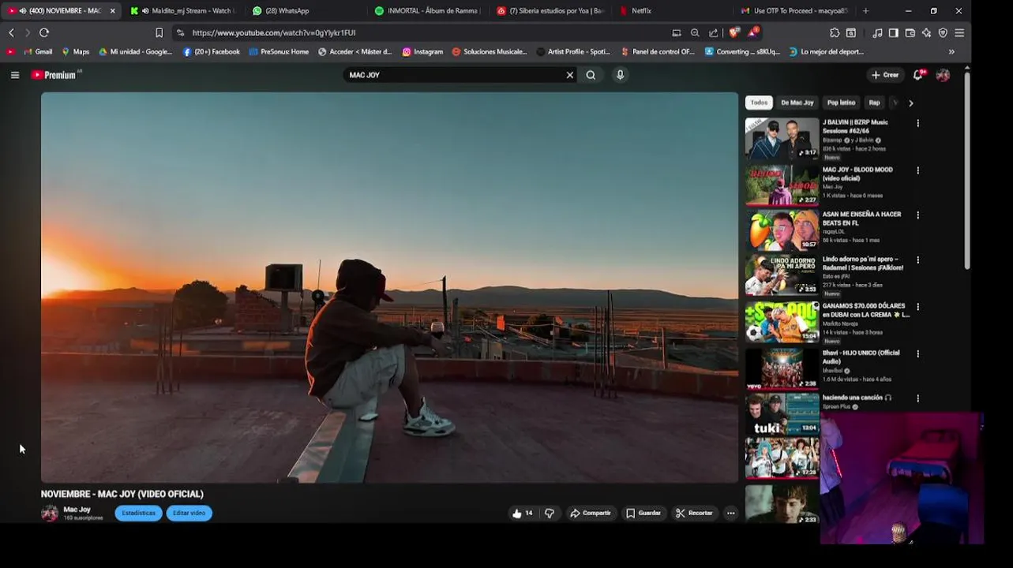The width and height of the screenshot is (1013, 568).
Task: Open browser extensions puzzle icon
Action: coord(835,32)
